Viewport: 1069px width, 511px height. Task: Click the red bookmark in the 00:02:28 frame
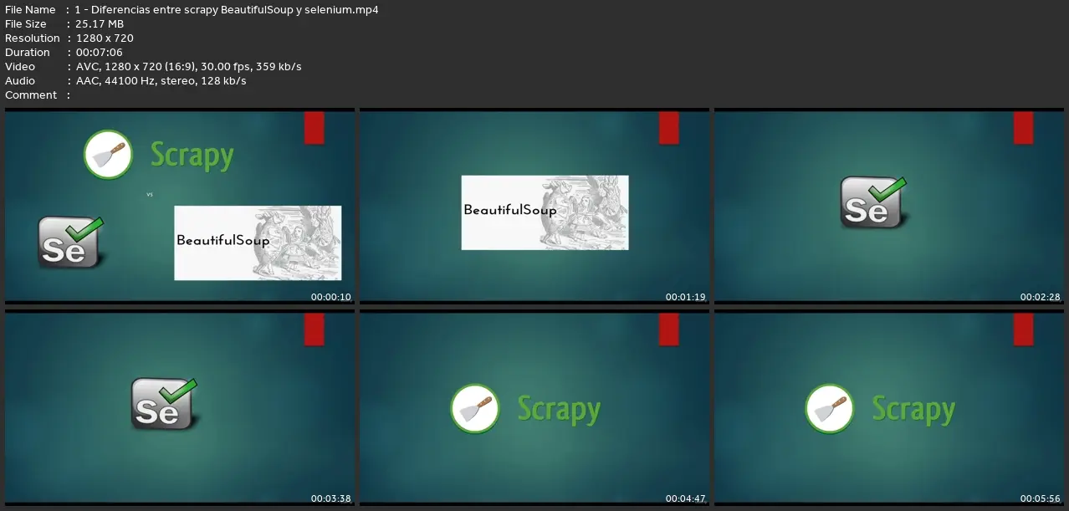(x=1023, y=128)
